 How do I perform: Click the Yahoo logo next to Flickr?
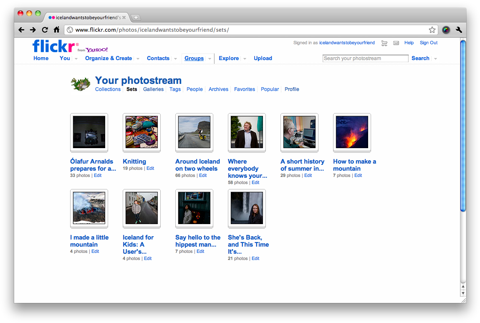(97, 49)
